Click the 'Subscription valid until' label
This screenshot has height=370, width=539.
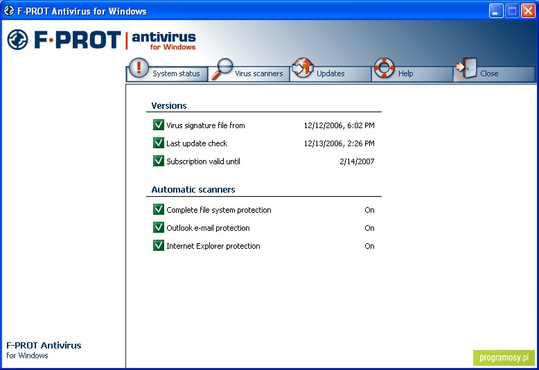pyautogui.click(x=203, y=161)
